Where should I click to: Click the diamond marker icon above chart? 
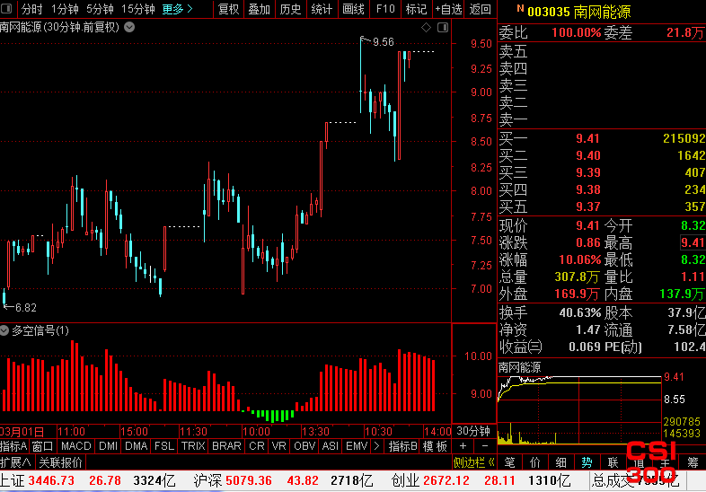426,28
